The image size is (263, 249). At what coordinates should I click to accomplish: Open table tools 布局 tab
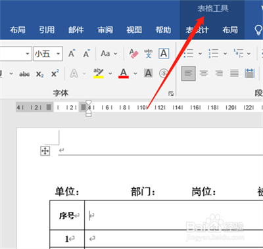tap(230, 30)
